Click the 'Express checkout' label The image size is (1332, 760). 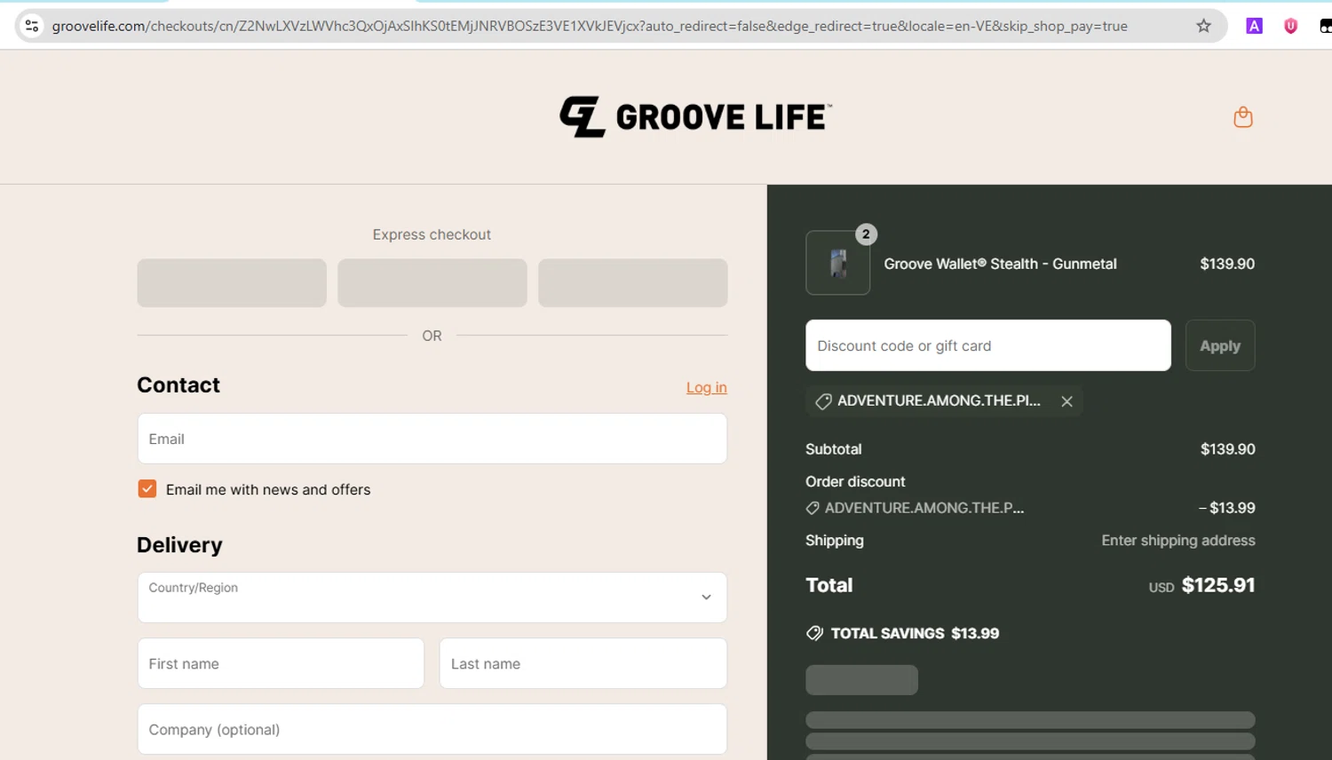pos(432,234)
